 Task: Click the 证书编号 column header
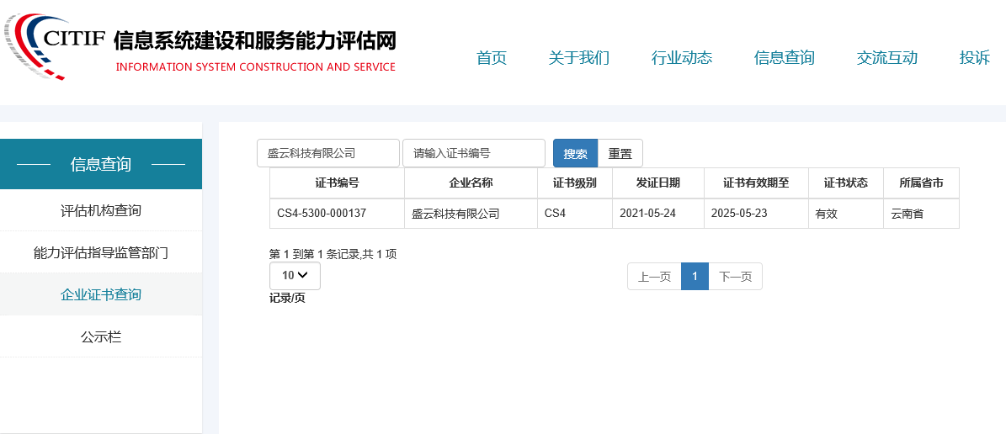point(337,183)
